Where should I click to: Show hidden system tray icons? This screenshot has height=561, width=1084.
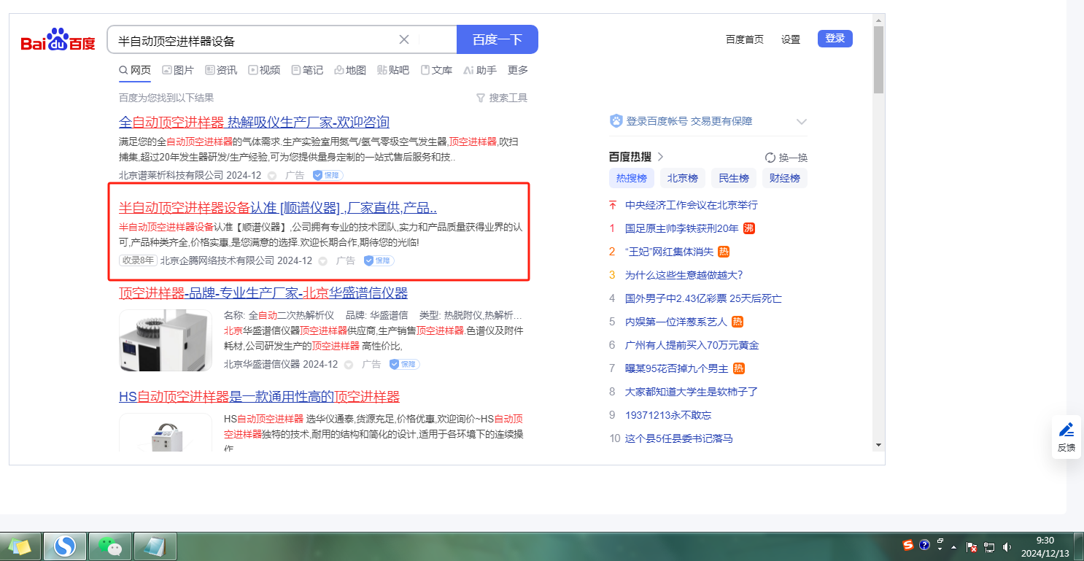(953, 546)
